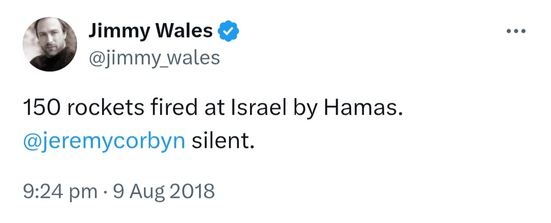Open the 9:24 pm timestamp link
Viewport: 551px width, 223px height.
pos(60,192)
